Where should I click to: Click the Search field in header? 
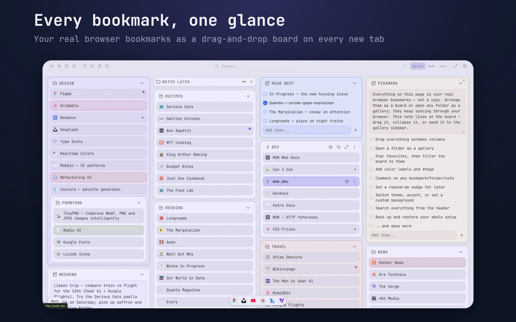click(258, 66)
